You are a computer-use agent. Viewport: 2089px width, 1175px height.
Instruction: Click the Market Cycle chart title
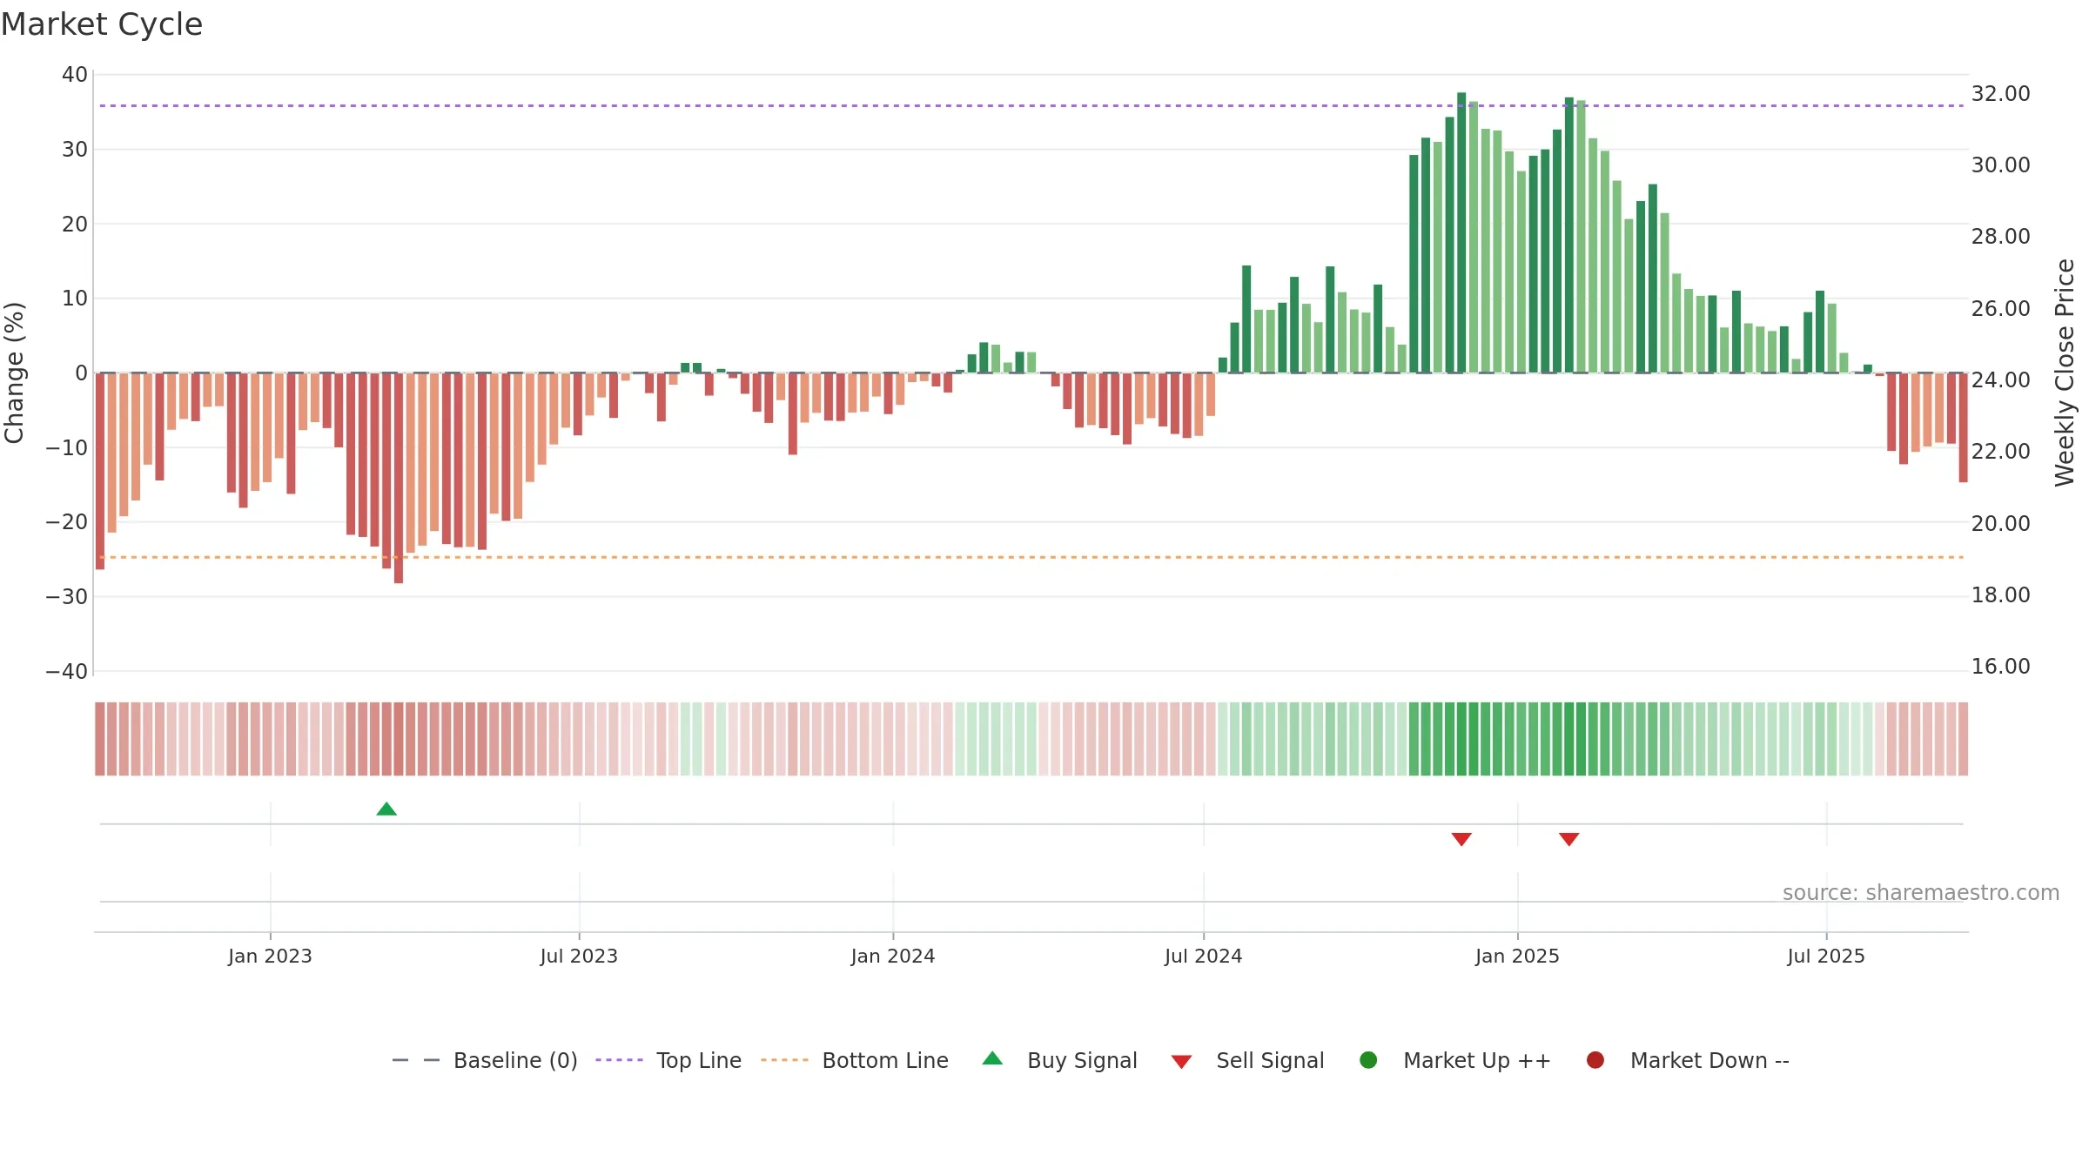tap(102, 24)
